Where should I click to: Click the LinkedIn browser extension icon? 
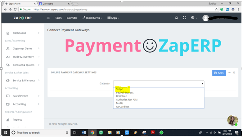pos(227,9)
